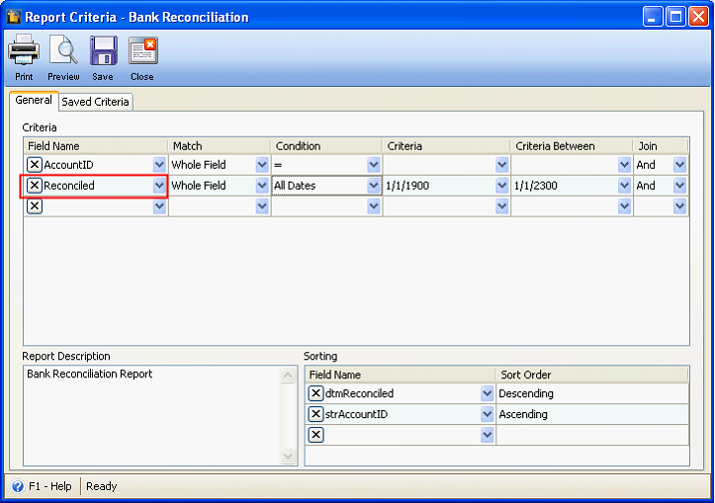The image size is (715, 503).
Task: Open the Match dropdown for the Reconciled row
Action: [262, 186]
